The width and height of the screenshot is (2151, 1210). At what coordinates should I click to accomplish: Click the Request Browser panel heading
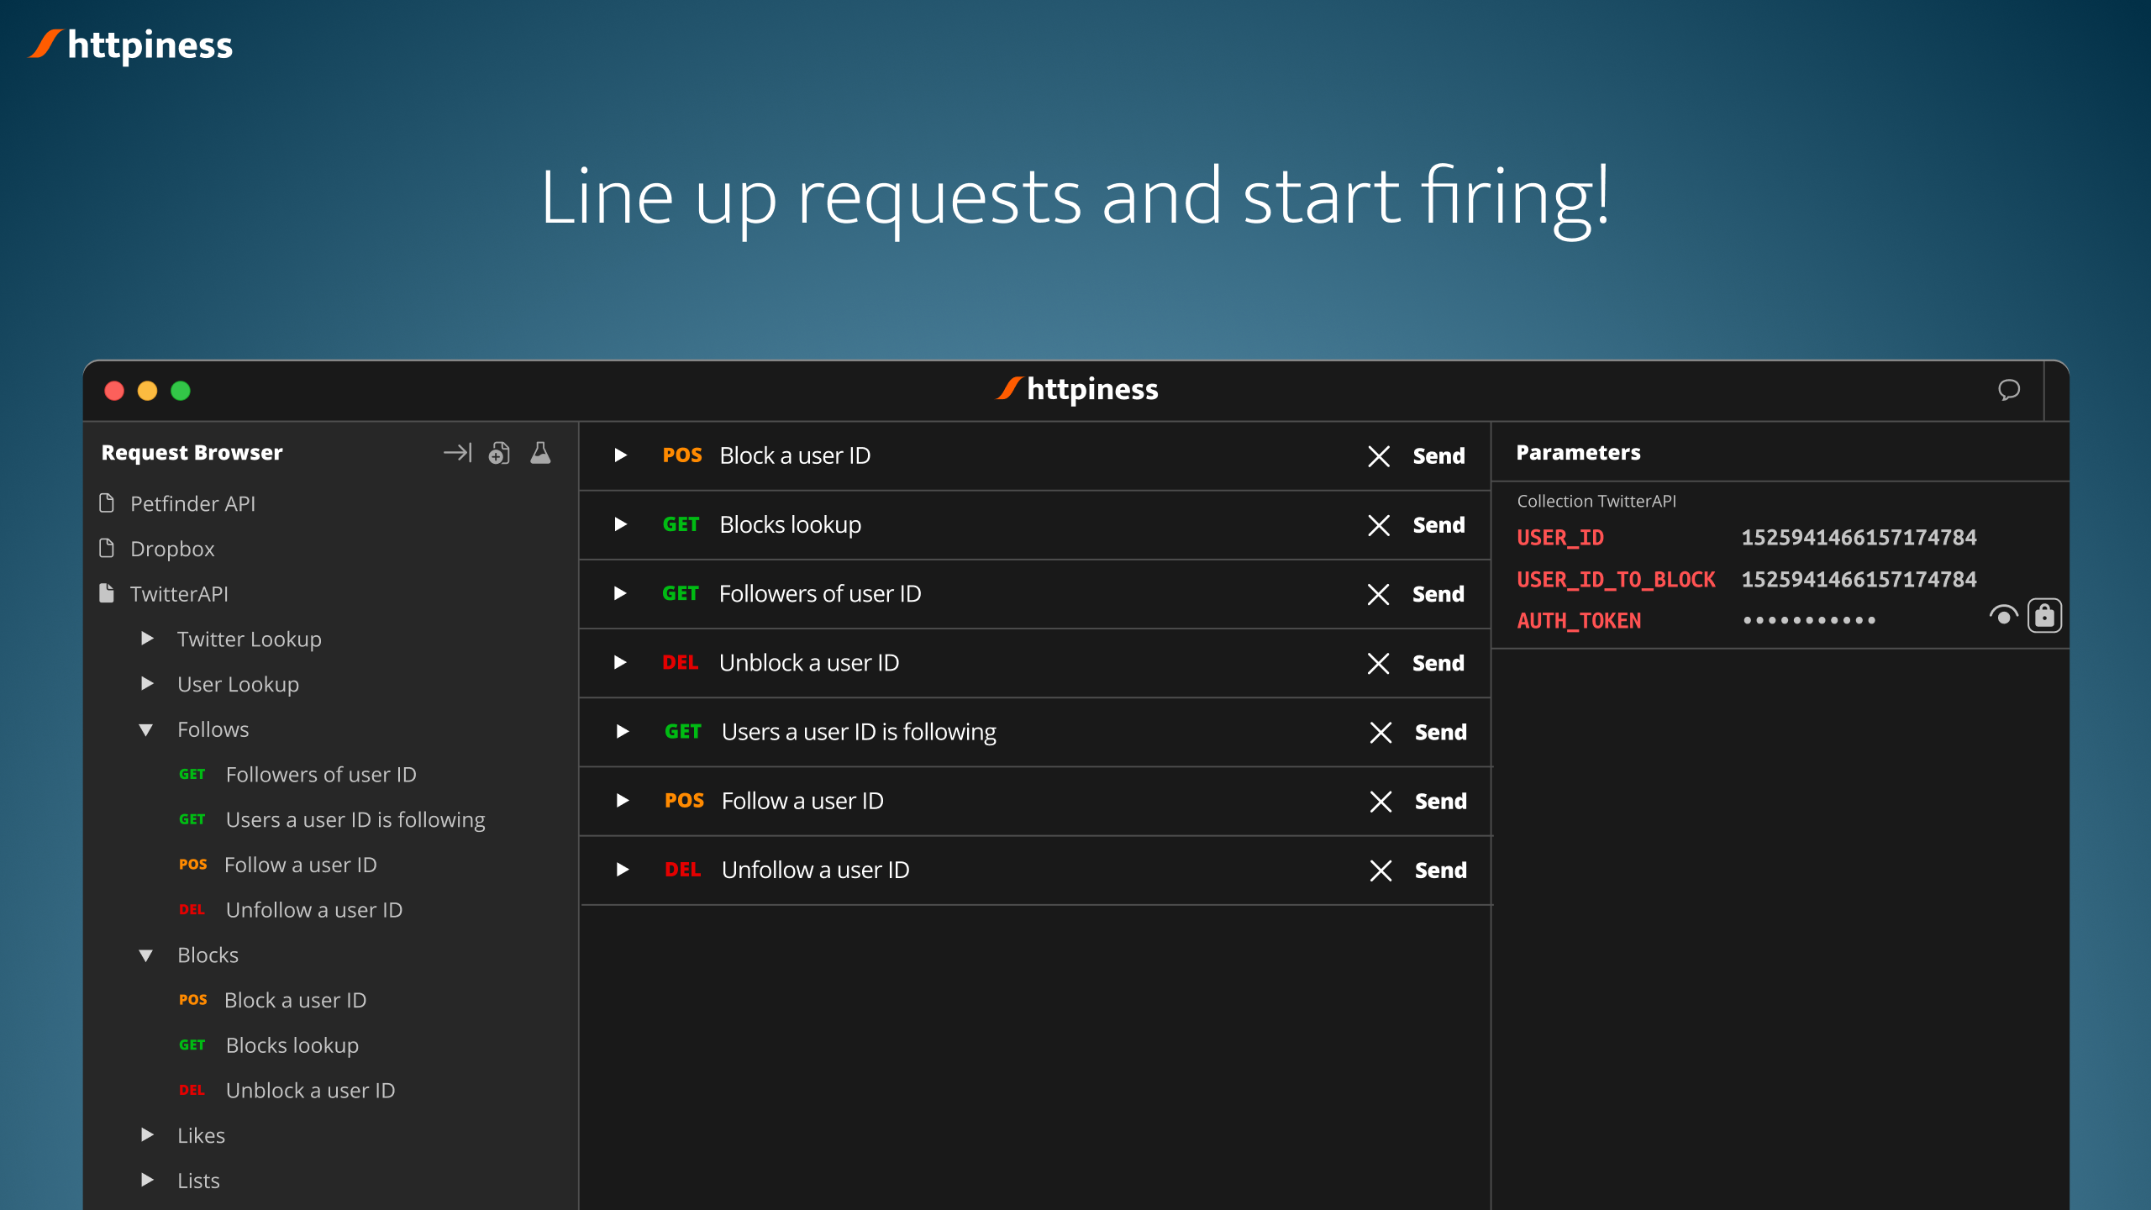tap(192, 453)
